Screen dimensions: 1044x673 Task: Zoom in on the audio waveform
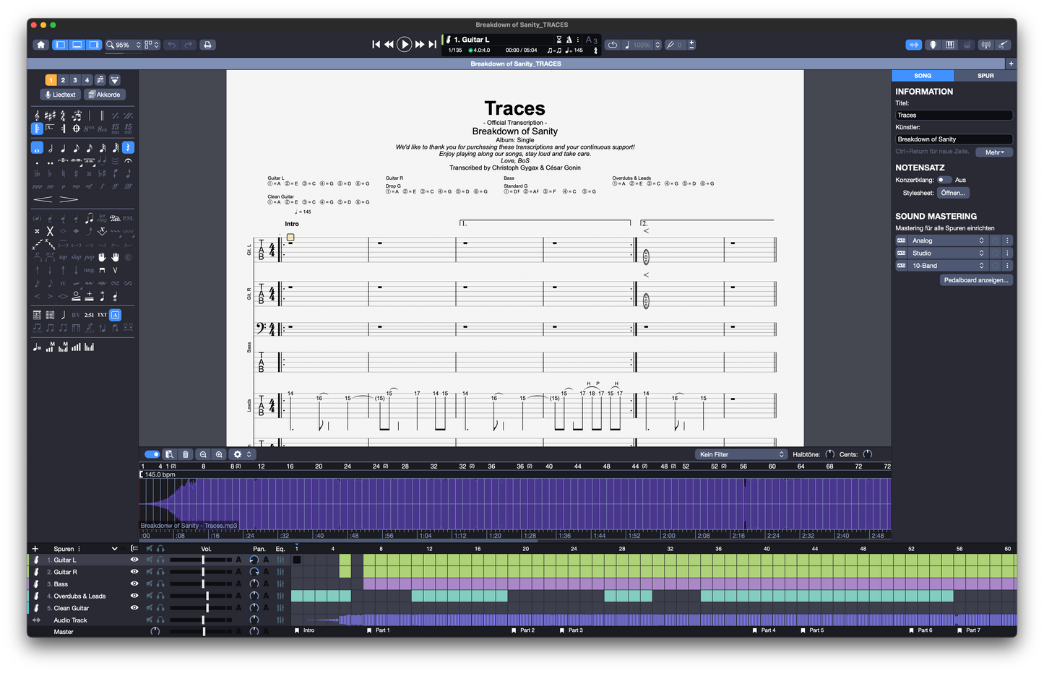[219, 454]
